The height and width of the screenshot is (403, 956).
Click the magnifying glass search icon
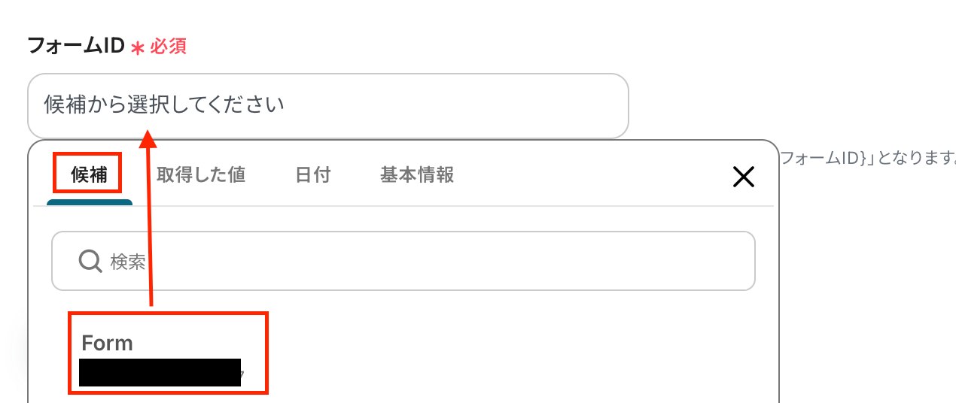coord(90,261)
